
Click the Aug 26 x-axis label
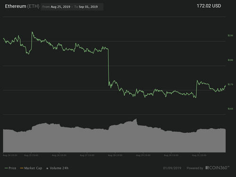pyautogui.click(x=59, y=155)
